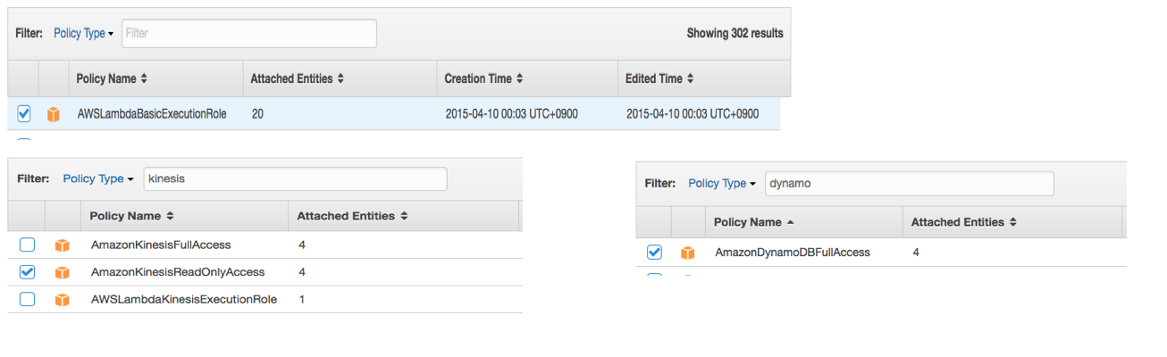Check the AmazonKinesisFullAccess checkbox
Image resolution: width=1167 pixels, height=357 pixels.
27,245
